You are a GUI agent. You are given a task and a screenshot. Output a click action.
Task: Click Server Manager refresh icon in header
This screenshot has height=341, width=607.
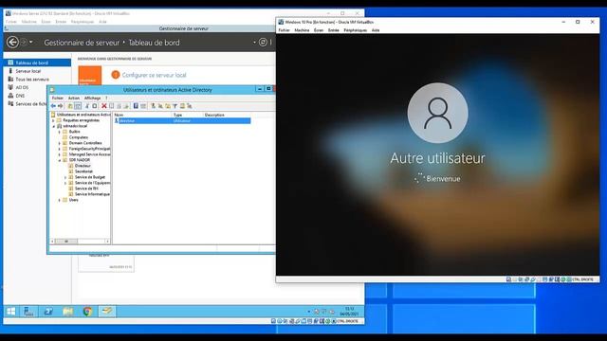click(263, 42)
